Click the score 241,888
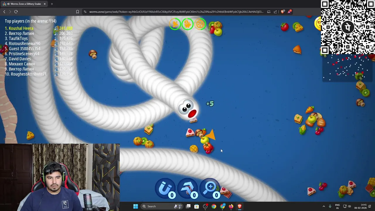This screenshot has height=211, width=375. click(x=66, y=28)
